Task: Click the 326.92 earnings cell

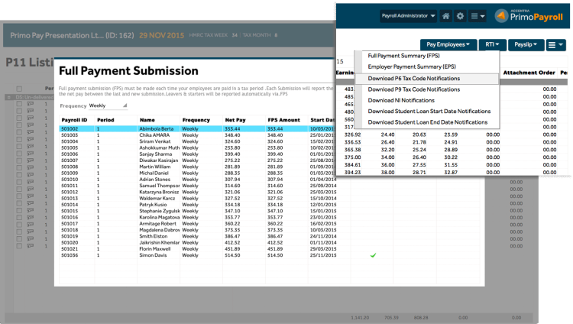Action: click(x=352, y=134)
